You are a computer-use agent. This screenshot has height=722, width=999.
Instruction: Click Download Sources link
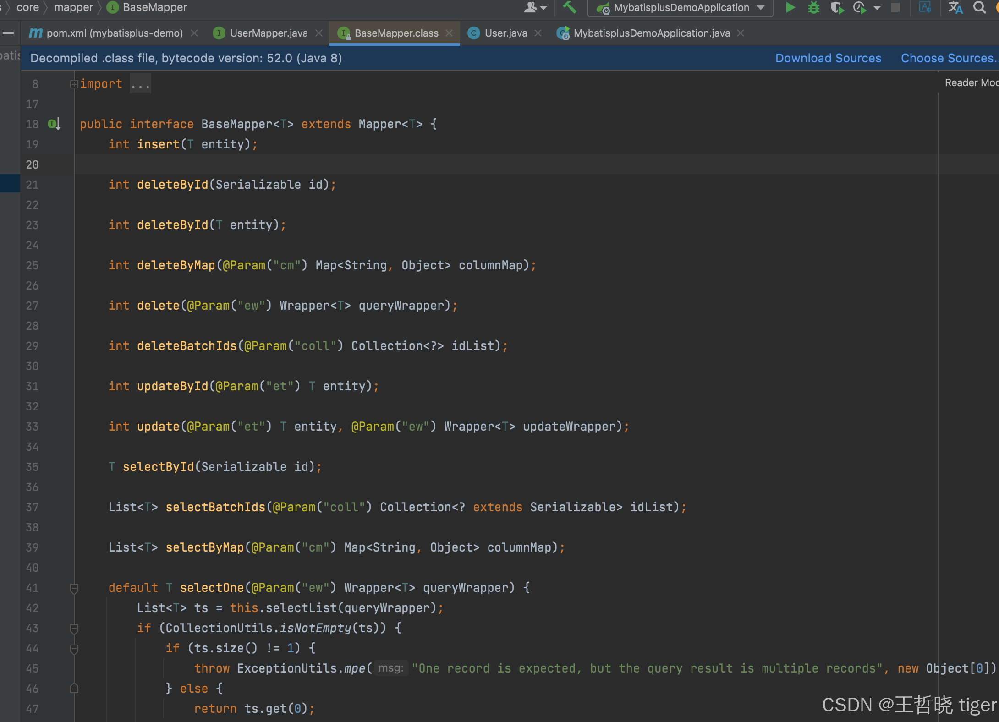[x=828, y=58]
